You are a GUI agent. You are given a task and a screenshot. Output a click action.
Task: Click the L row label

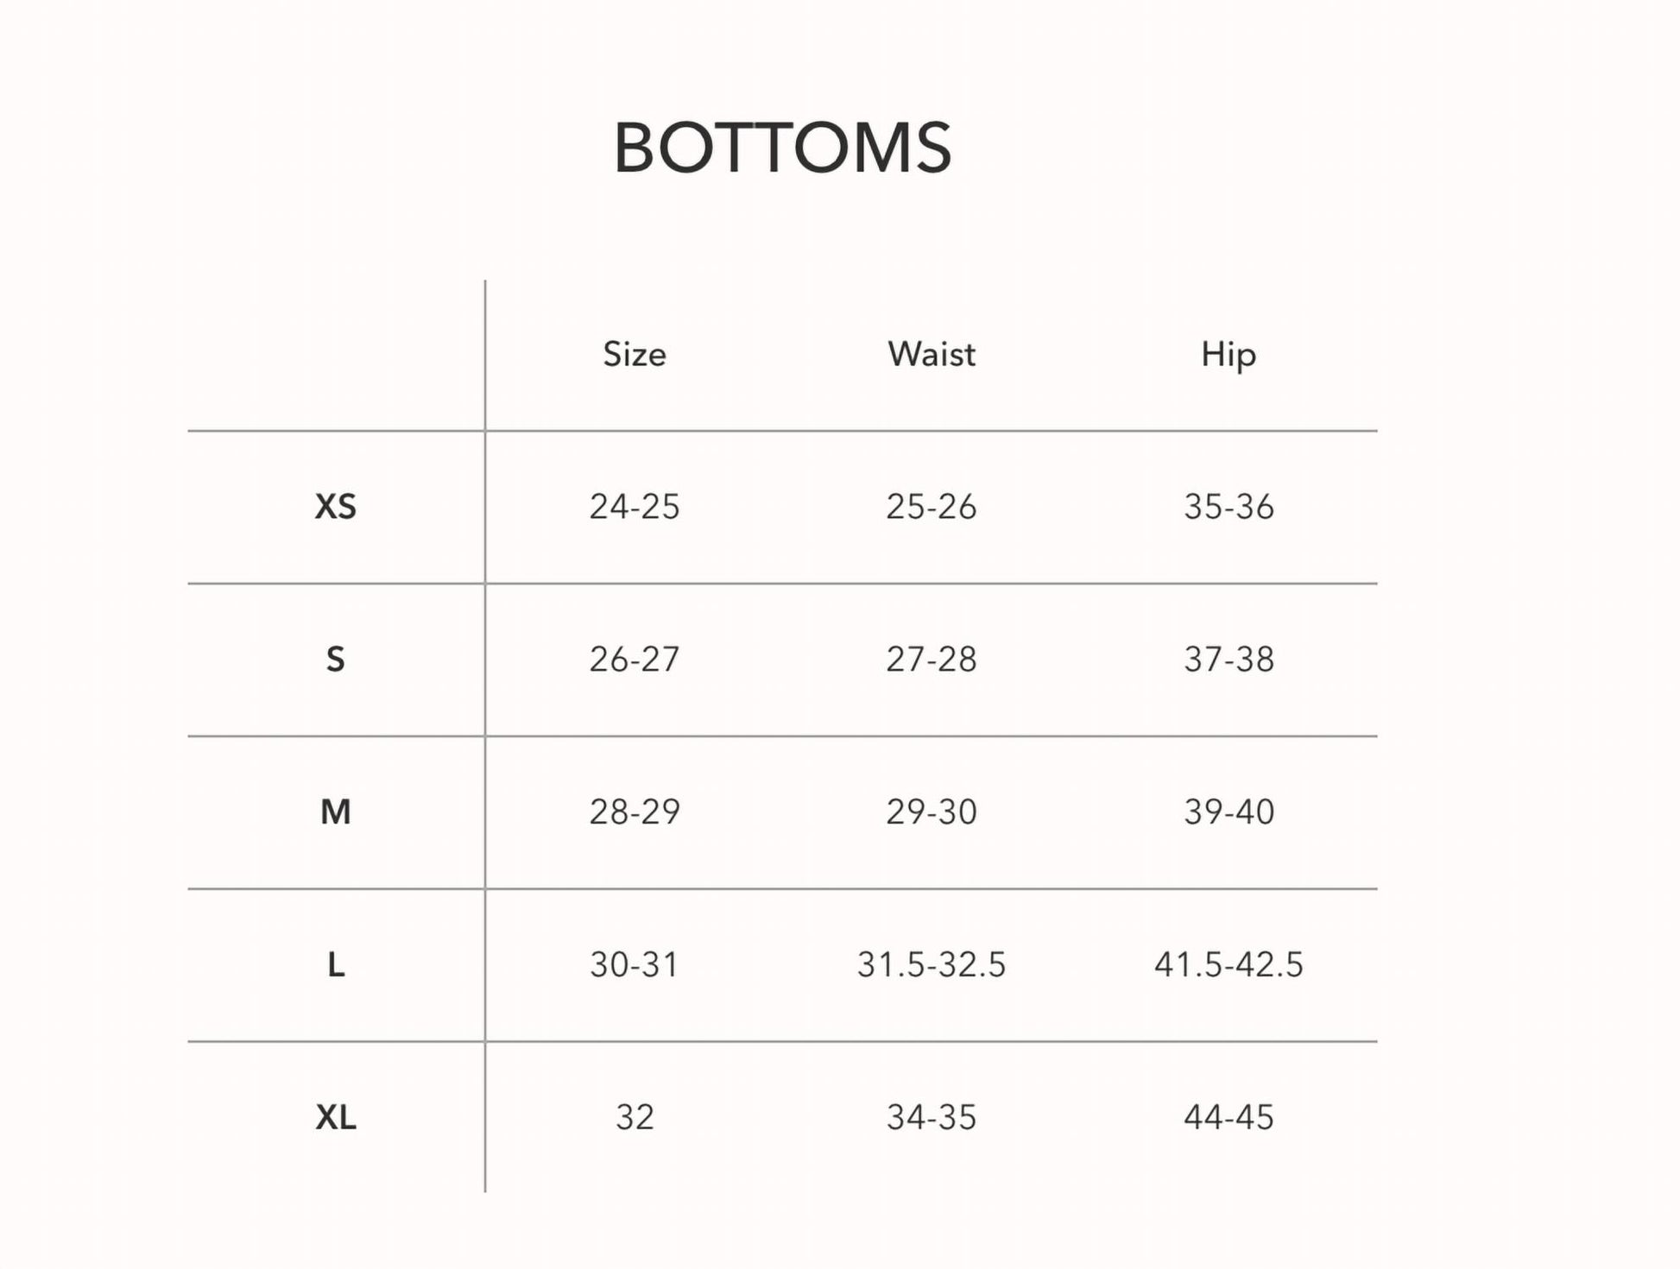point(336,964)
